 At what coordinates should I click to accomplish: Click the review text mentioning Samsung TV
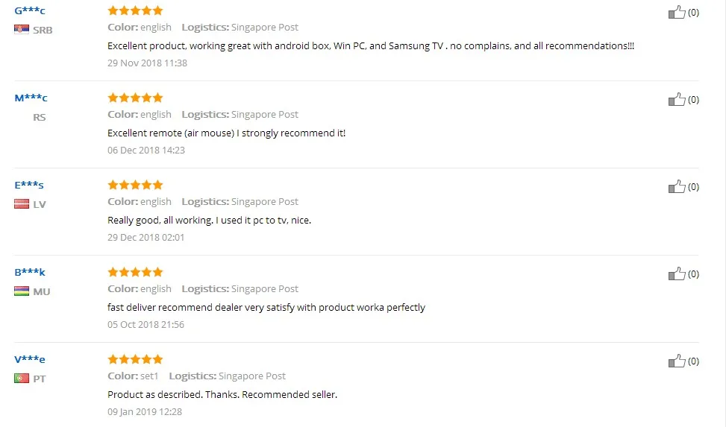pos(371,46)
